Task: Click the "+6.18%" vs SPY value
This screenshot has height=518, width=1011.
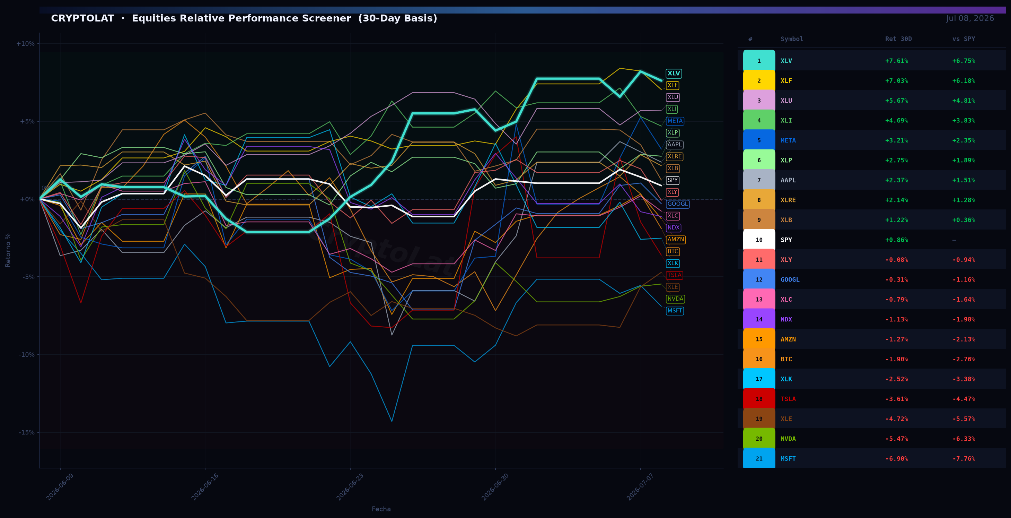Action: [964, 81]
